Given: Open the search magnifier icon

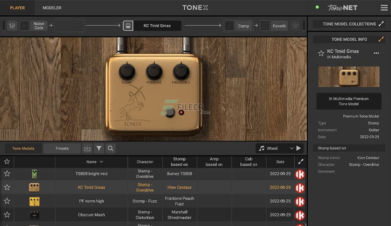Looking at the screenshot, I should click(x=110, y=148).
